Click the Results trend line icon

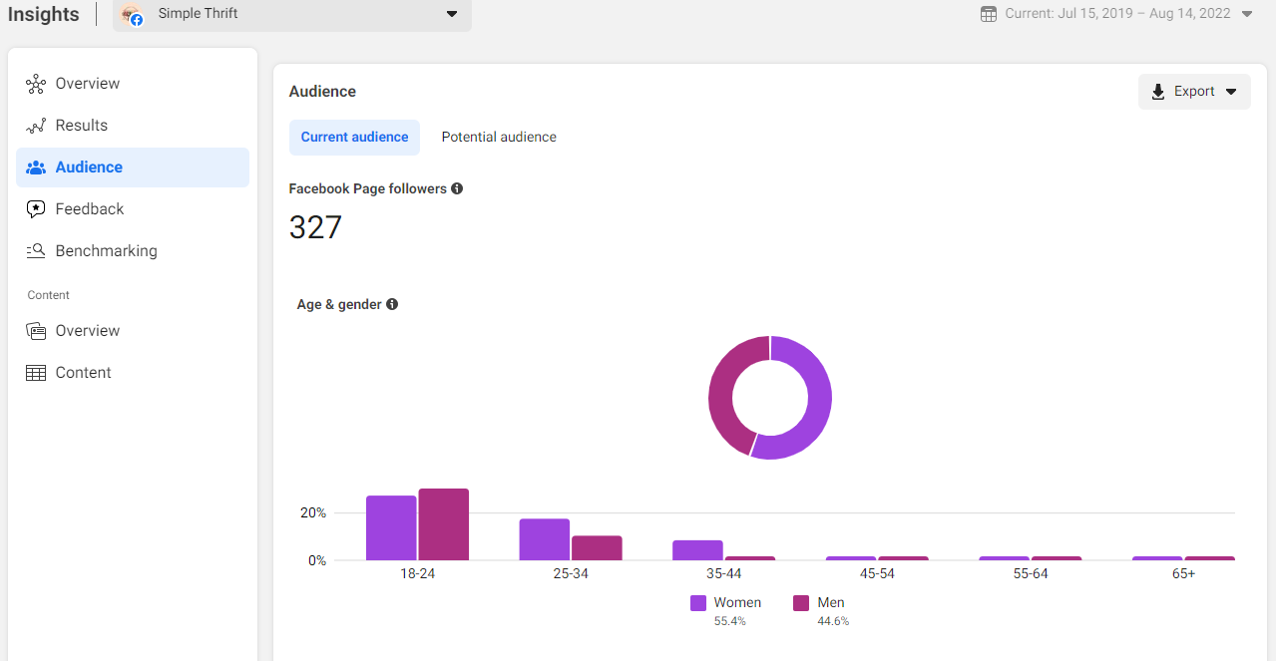coord(36,126)
